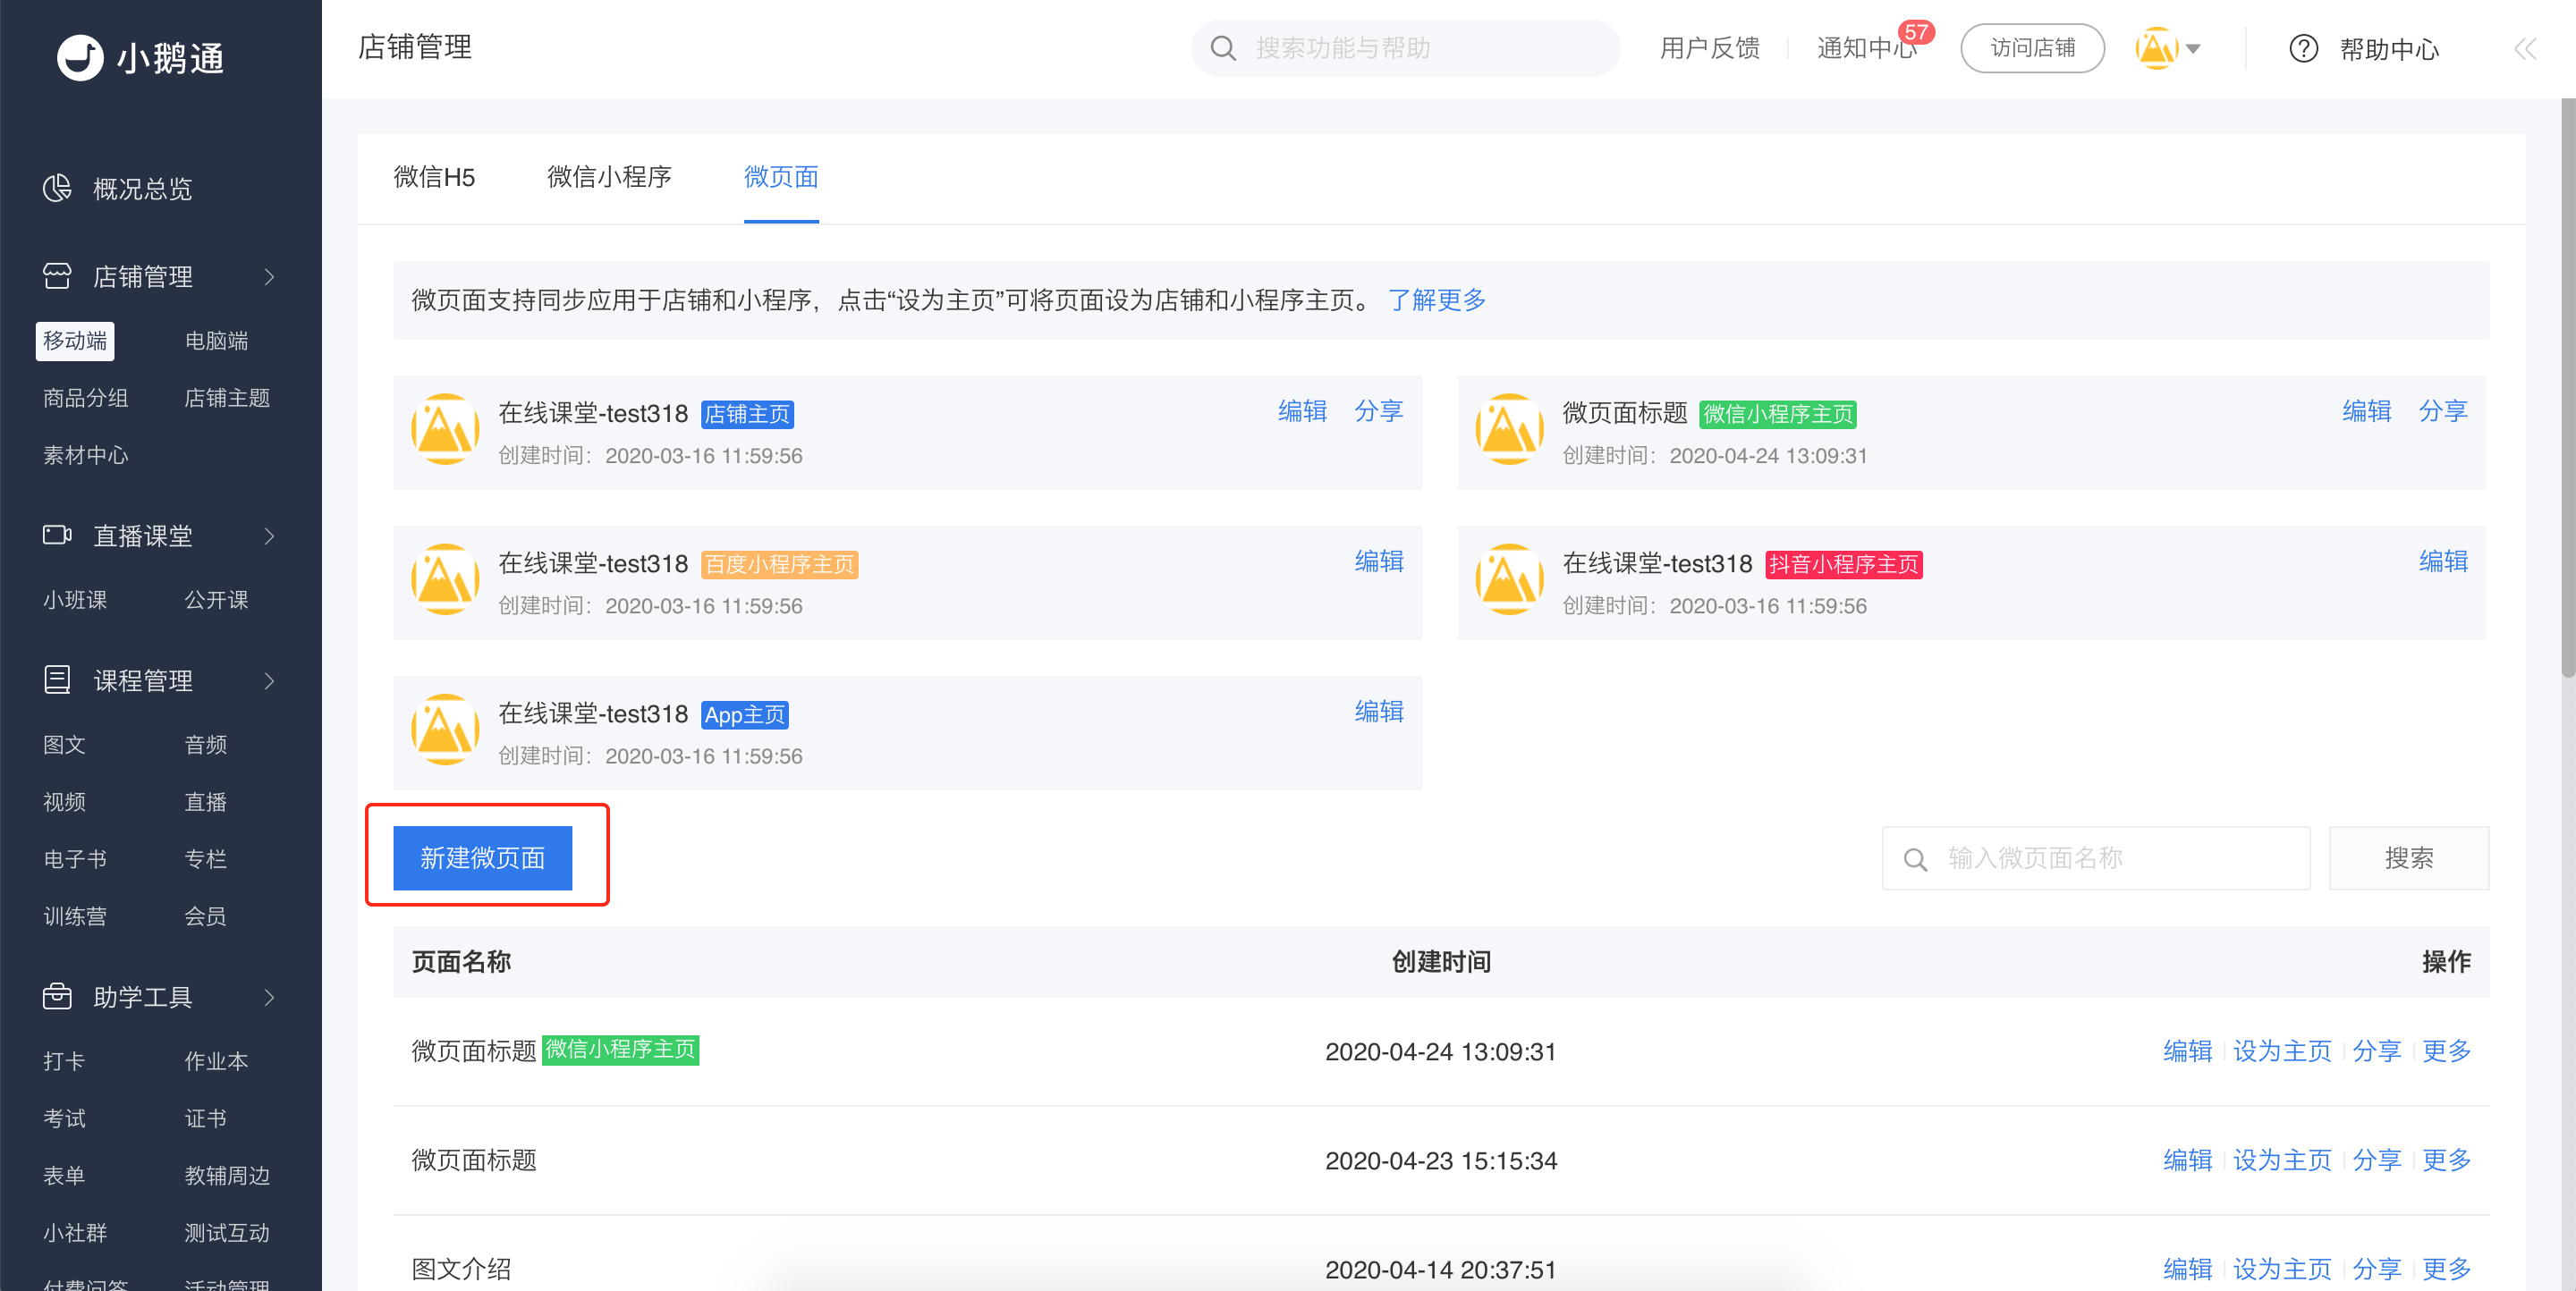The height and width of the screenshot is (1291, 2576).
Task: Open the 了解更多 link
Action: tap(1436, 300)
